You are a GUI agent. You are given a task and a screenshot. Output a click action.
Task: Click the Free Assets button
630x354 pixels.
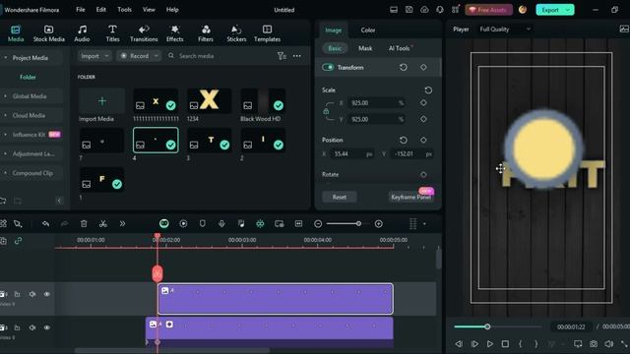coord(488,10)
